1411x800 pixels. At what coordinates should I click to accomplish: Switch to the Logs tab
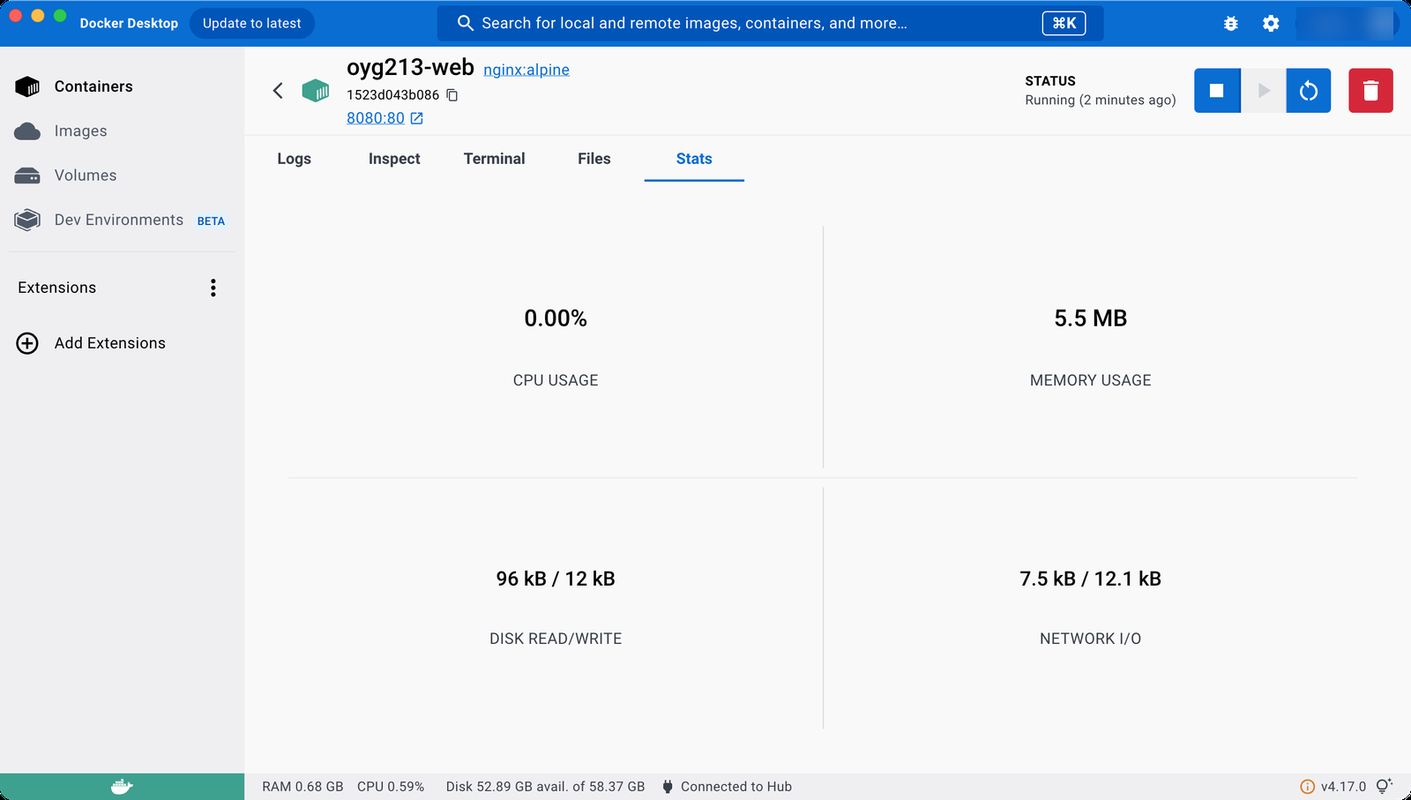294,159
